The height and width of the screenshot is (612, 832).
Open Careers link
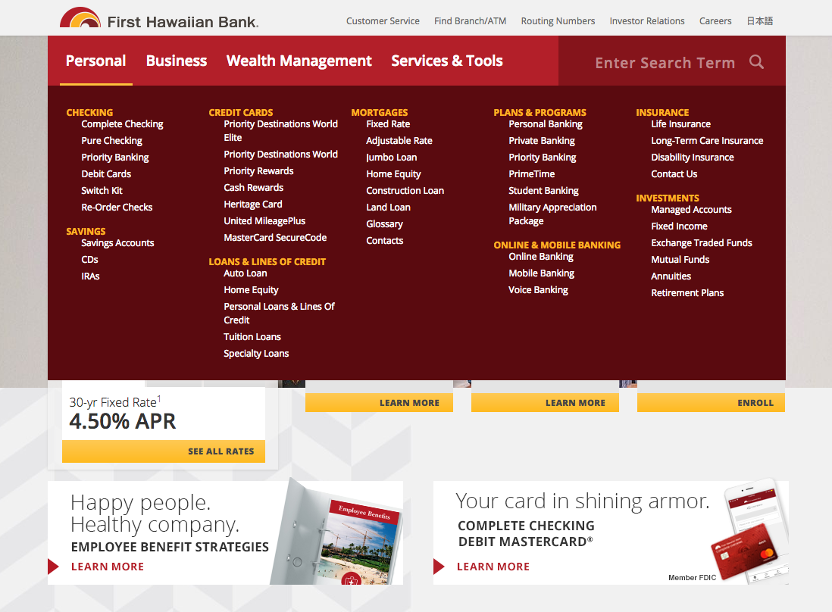click(715, 21)
